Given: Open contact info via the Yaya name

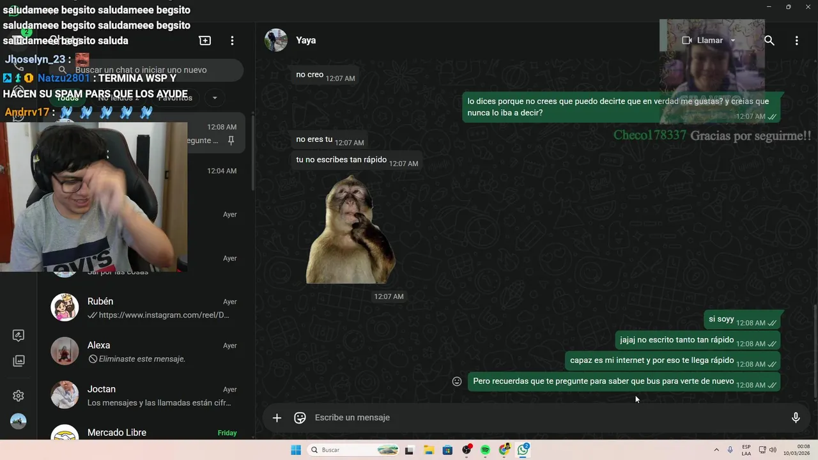Looking at the screenshot, I should click(x=306, y=40).
